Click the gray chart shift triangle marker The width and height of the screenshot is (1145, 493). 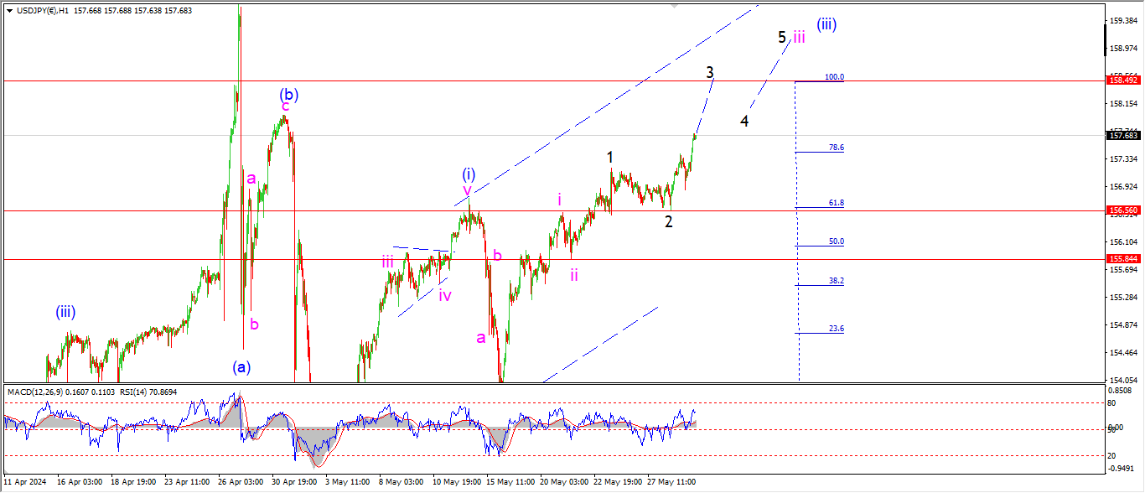[672, 6]
